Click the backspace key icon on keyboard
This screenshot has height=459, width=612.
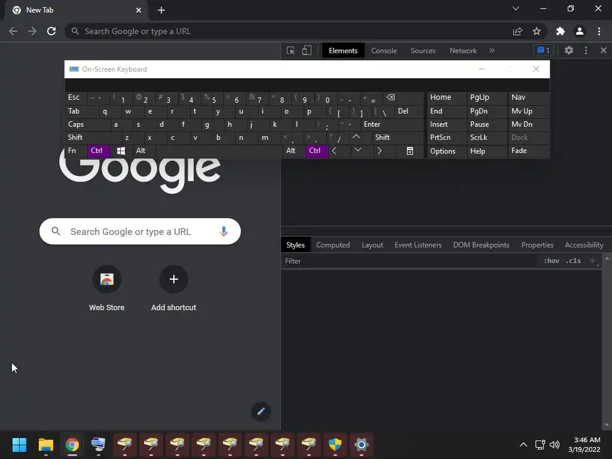(403, 97)
